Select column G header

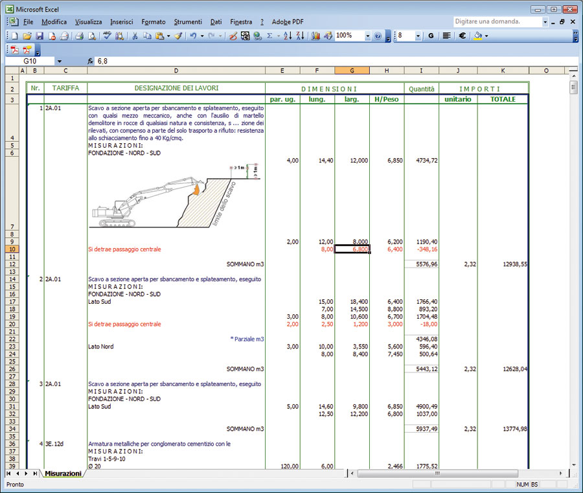352,71
